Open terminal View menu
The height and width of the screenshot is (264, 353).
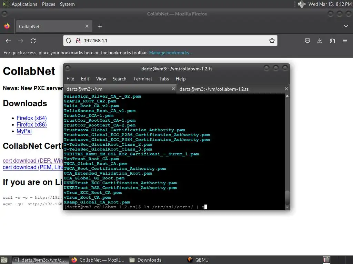tap(101, 79)
